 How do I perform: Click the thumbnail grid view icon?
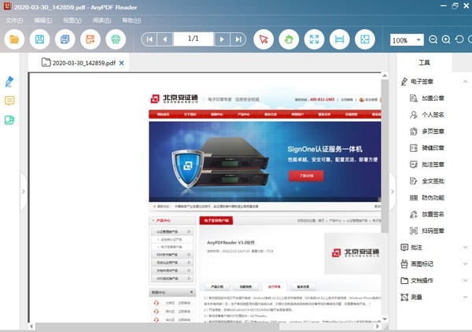coord(365,39)
